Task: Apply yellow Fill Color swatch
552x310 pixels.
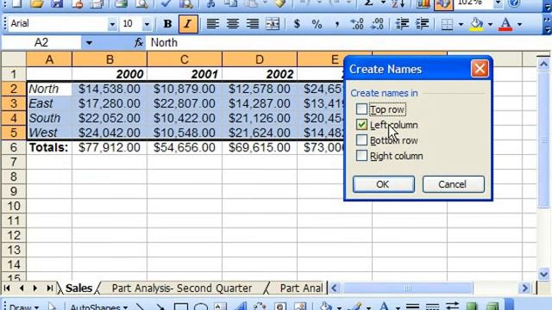Action: (477, 24)
